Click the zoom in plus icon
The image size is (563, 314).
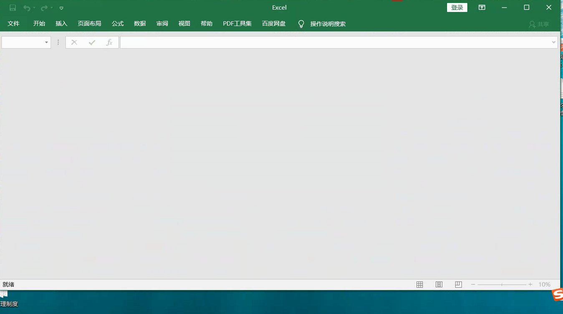[x=530, y=284]
